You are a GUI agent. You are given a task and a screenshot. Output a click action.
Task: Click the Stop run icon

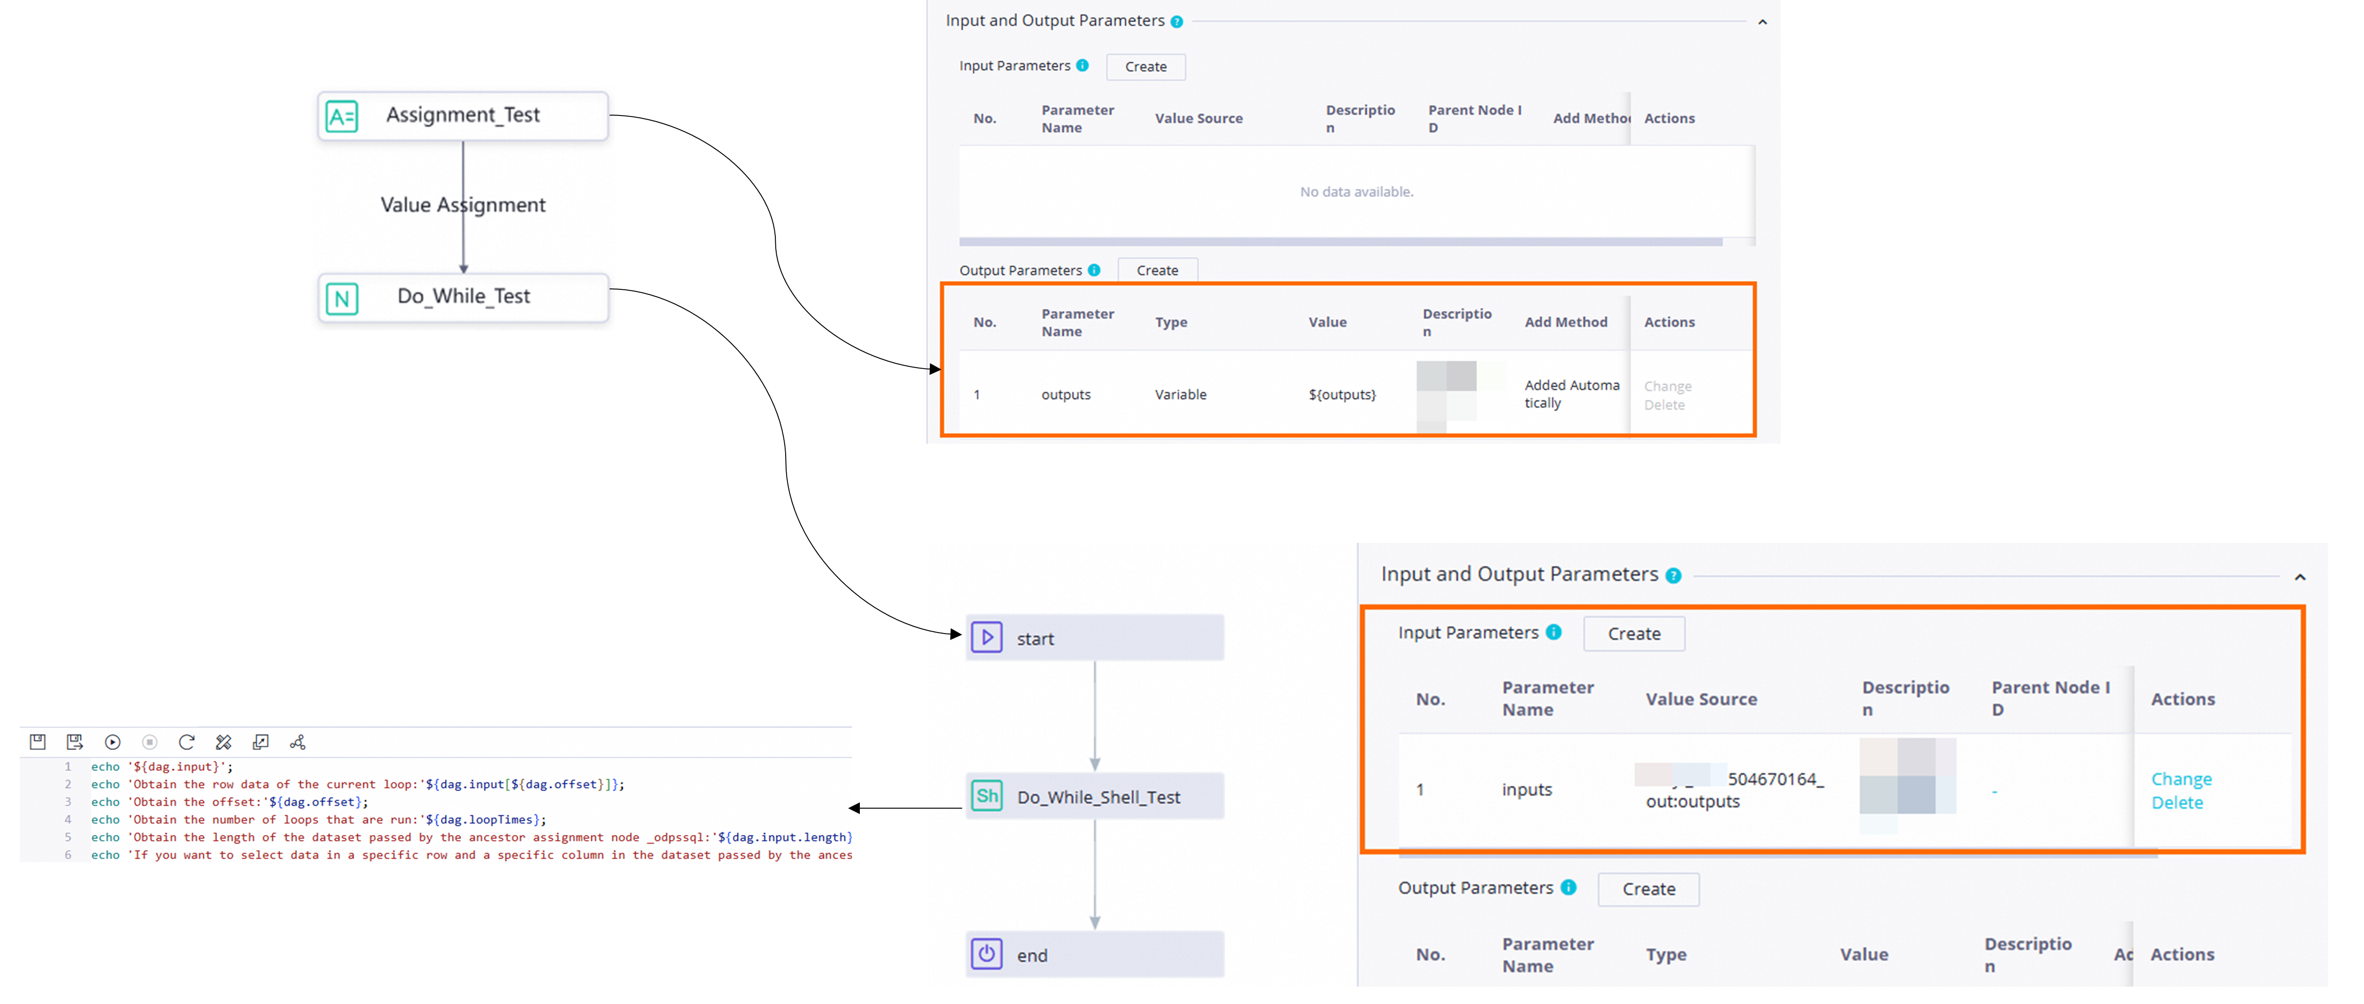click(x=150, y=741)
